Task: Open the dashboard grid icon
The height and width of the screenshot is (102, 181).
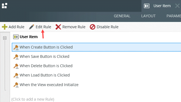Action: tap(4, 6)
